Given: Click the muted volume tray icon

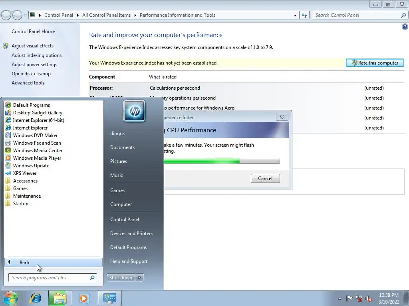Looking at the screenshot, I should (x=369, y=298).
